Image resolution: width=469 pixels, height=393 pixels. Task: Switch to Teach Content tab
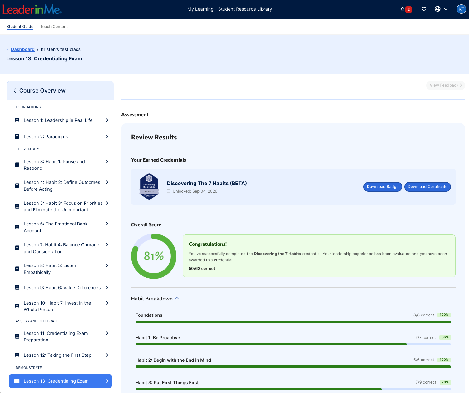[x=54, y=27]
